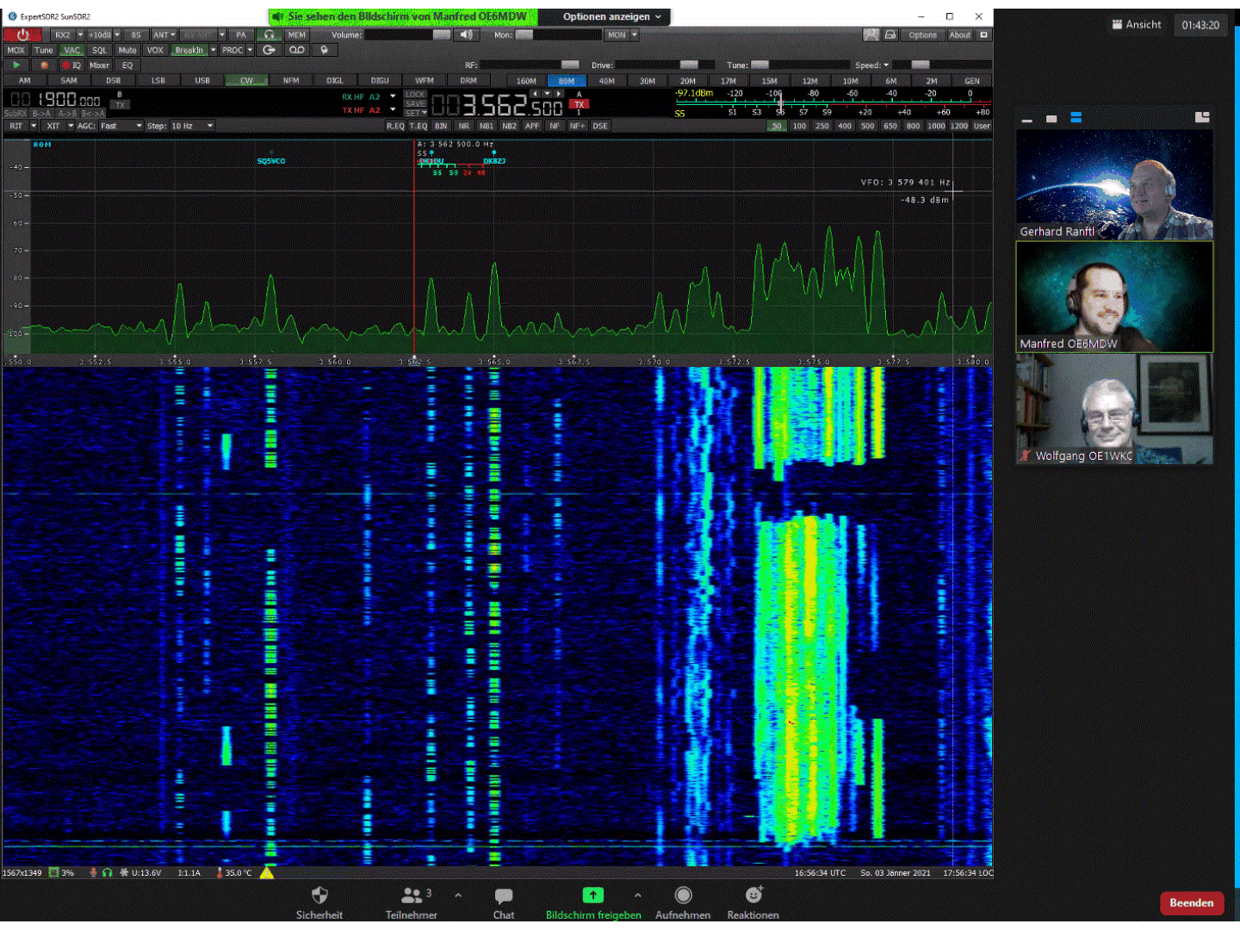Screen dimensions: 1240x930
Task: Open the Options button
Action: 922,34
